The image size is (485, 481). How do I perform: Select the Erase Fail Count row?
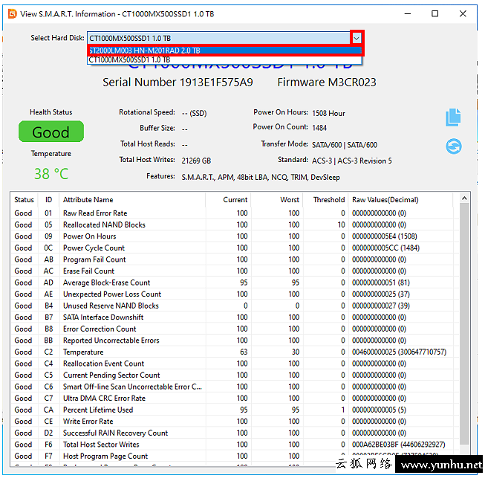pos(235,271)
